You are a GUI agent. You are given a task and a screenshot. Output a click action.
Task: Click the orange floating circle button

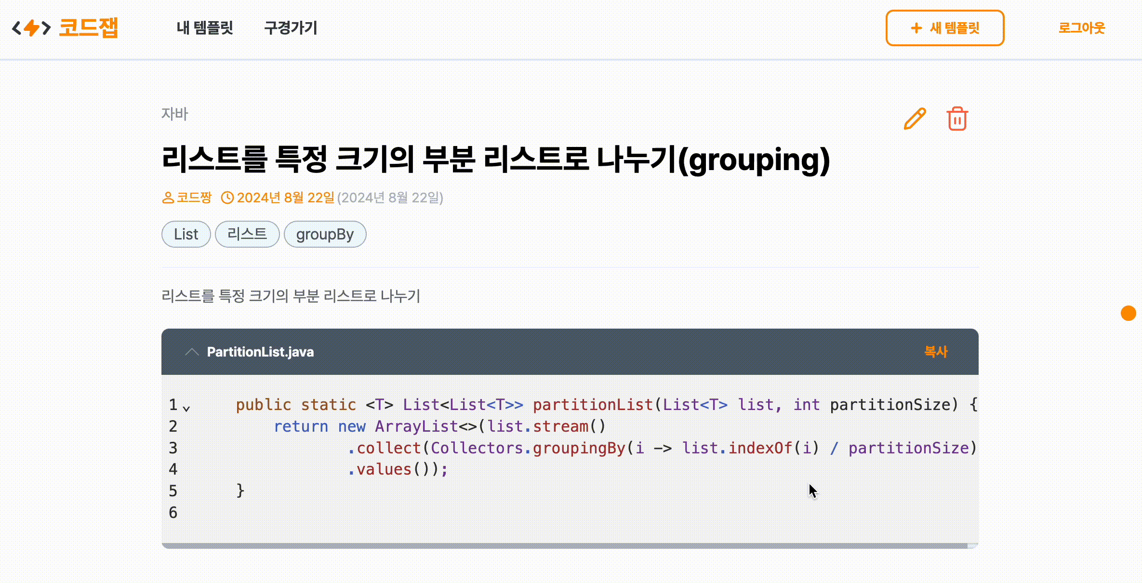[x=1129, y=313]
